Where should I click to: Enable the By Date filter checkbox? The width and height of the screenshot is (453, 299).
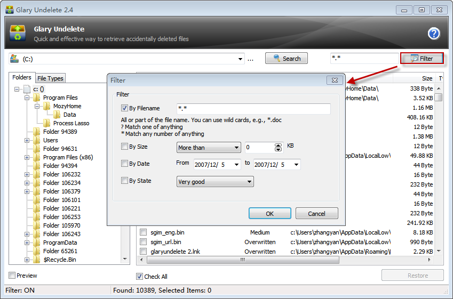(x=124, y=164)
